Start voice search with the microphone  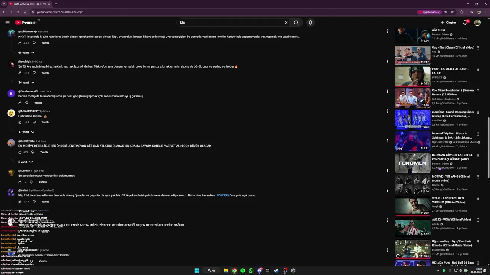point(310,23)
